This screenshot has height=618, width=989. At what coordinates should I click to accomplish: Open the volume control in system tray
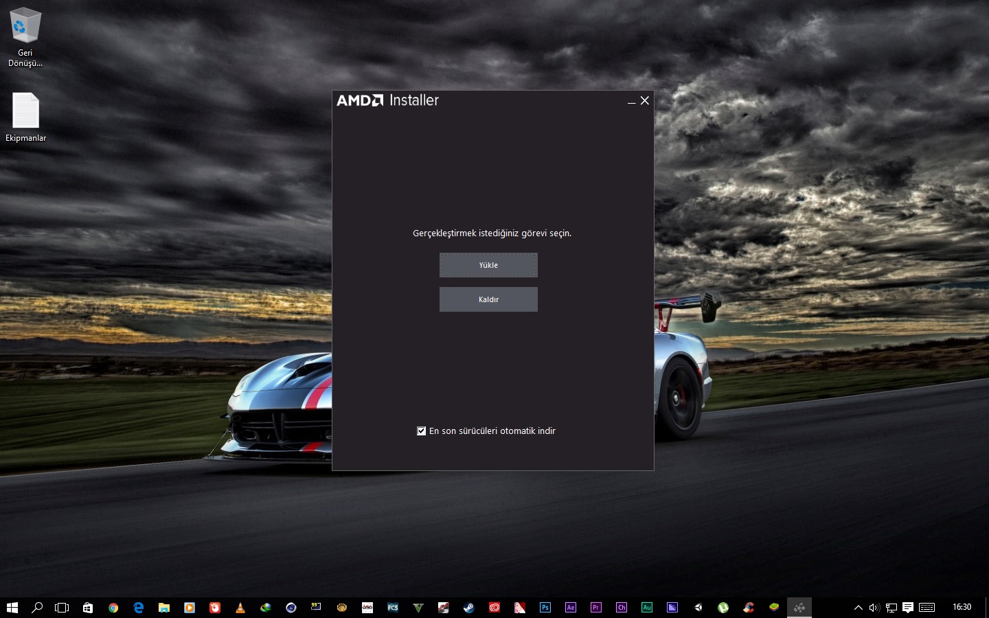(x=874, y=608)
